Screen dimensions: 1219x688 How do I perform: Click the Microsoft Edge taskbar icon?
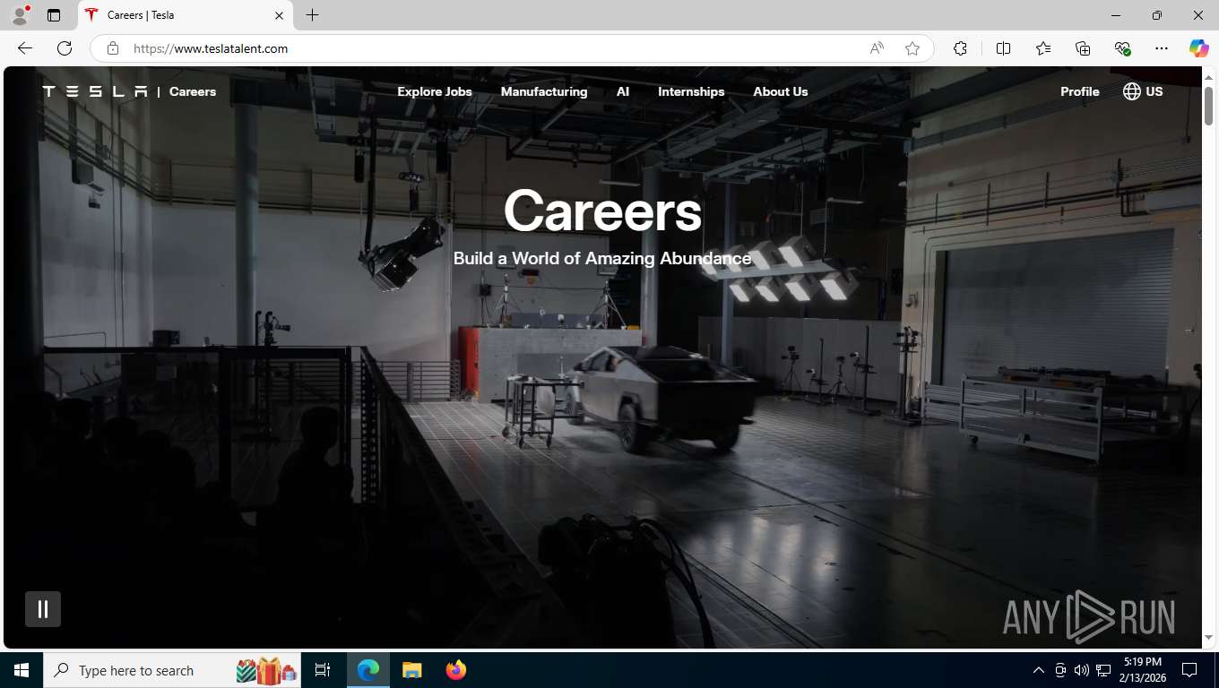point(368,670)
